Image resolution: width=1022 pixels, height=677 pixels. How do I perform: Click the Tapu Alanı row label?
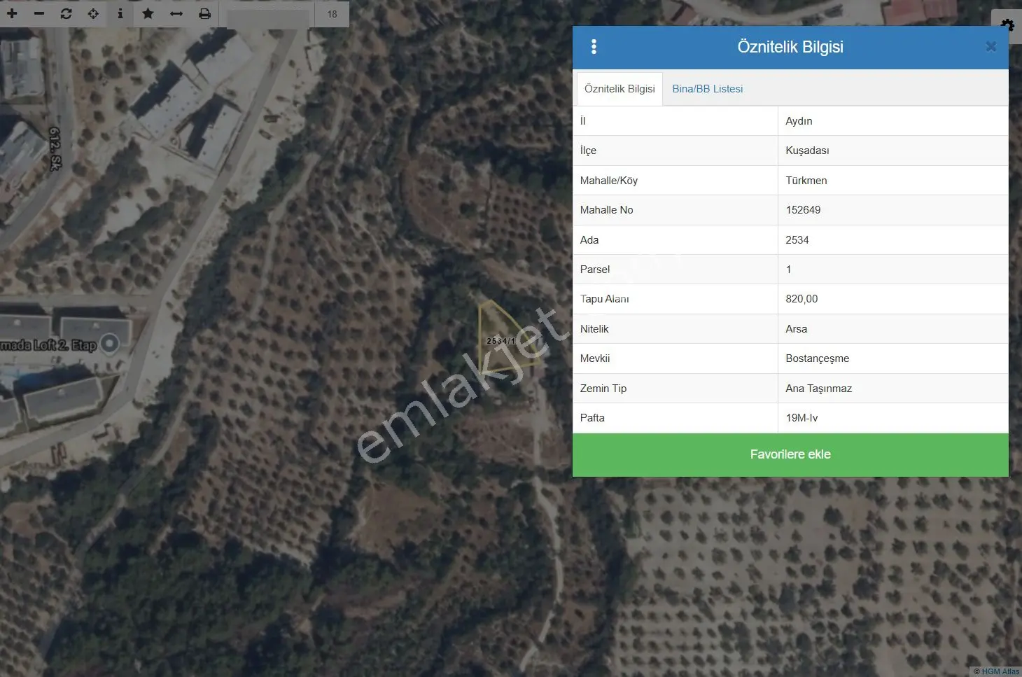pos(605,299)
